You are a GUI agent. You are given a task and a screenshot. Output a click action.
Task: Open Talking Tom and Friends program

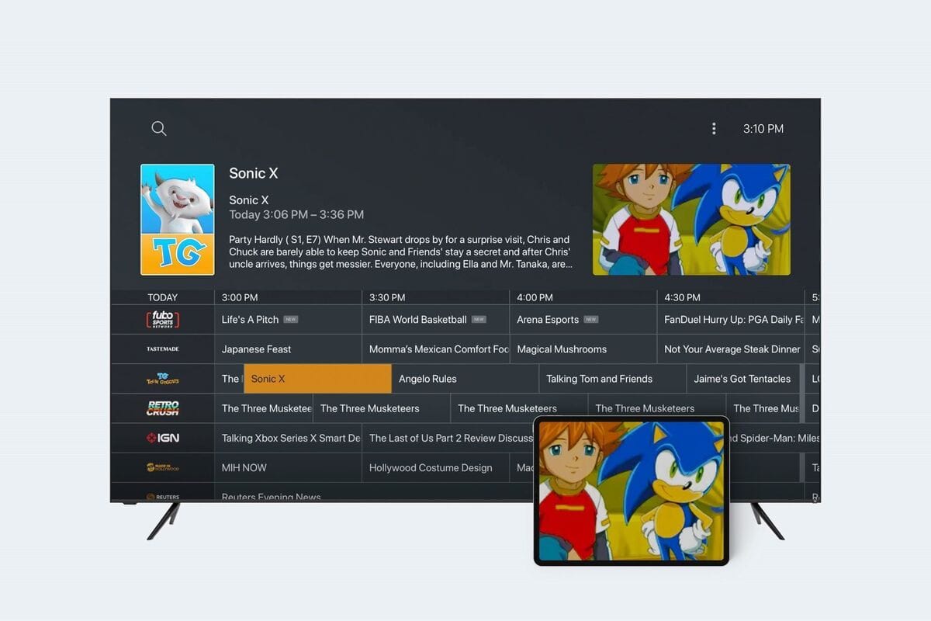point(601,378)
